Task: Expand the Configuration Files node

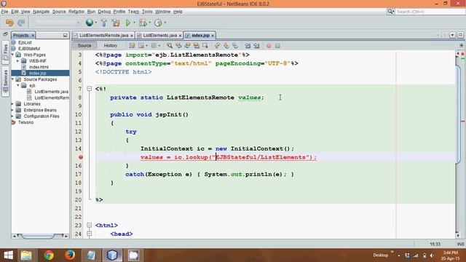Action: (x=12, y=116)
